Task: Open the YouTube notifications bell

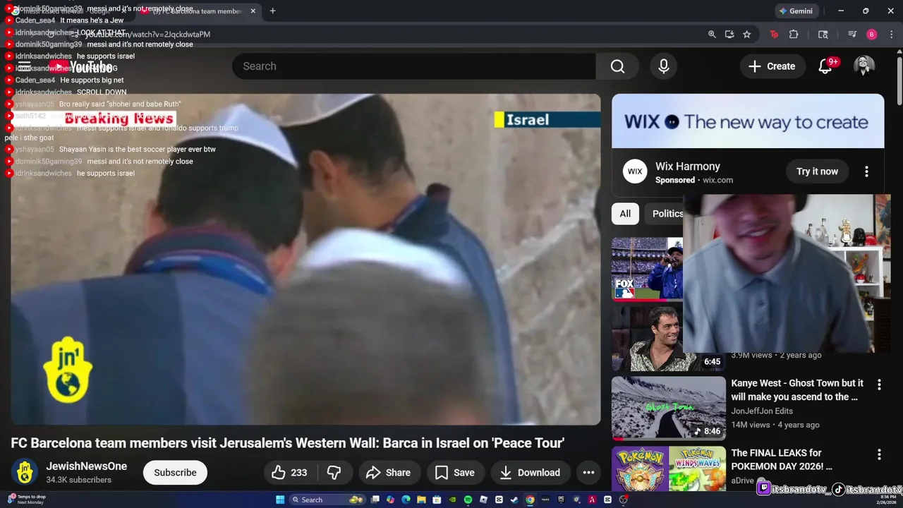Action: [x=825, y=66]
